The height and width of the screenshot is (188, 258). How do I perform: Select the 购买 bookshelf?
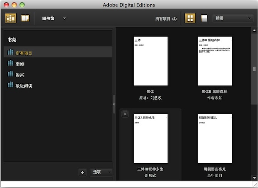coord(58,74)
